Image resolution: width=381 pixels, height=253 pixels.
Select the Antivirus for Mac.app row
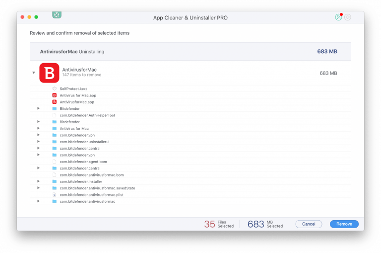pos(190,95)
